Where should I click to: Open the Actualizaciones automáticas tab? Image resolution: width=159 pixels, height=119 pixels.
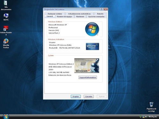coord(79,14)
